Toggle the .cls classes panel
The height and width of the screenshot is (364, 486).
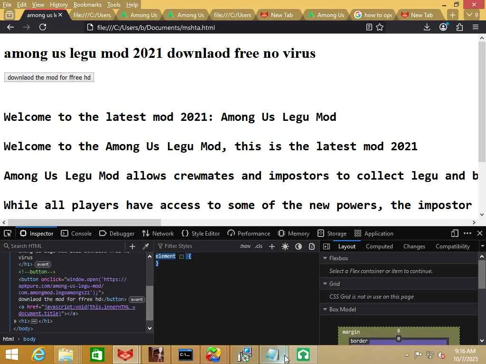point(259,246)
